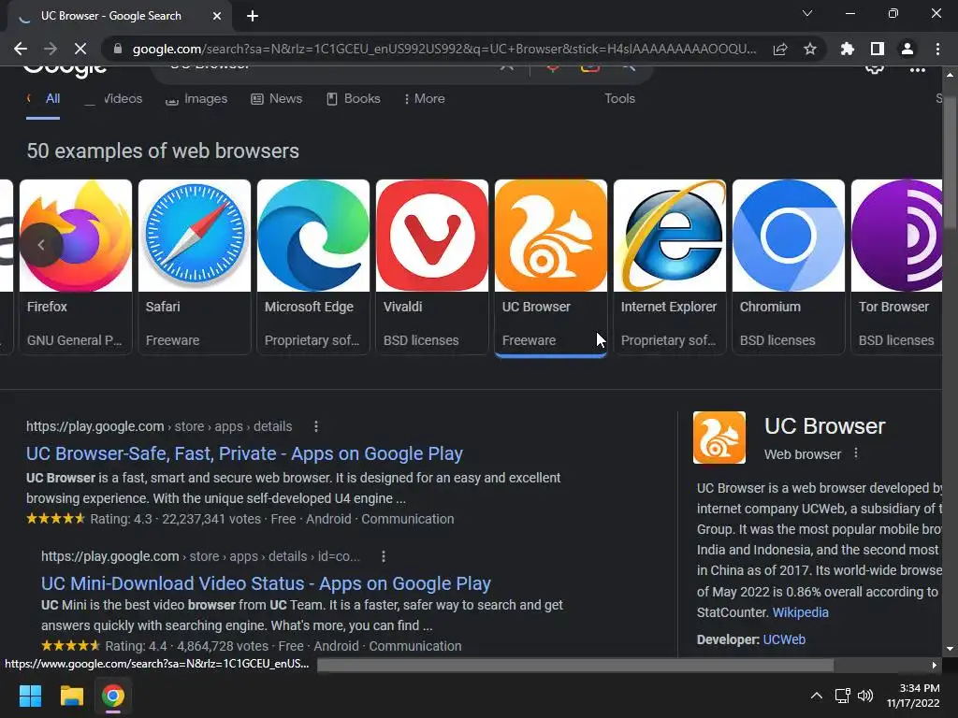958x718 pixels.
Task: Click the horizontal scrollbar right arrow
Action: [x=935, y=665]
